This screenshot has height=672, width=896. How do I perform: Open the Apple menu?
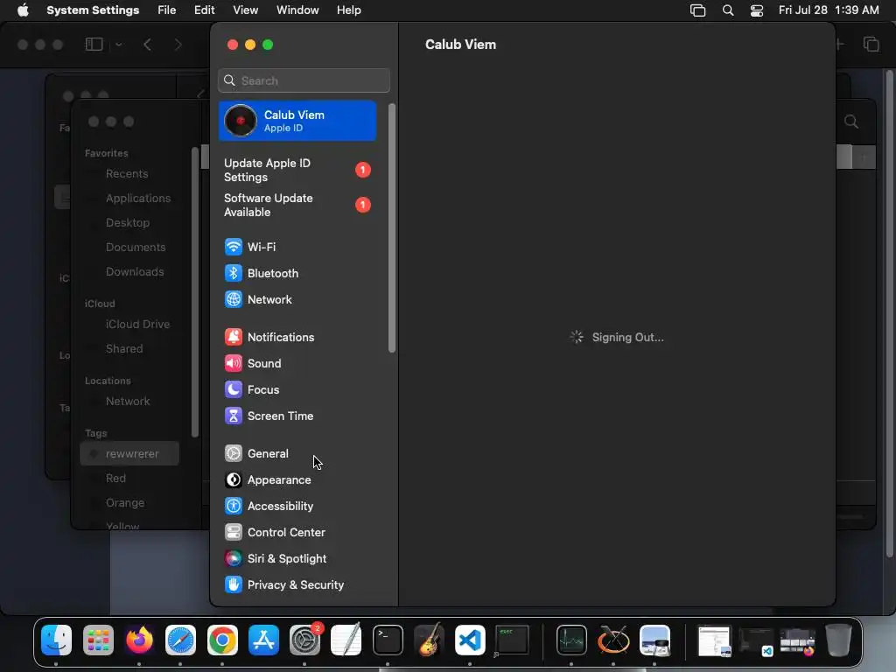23,10
